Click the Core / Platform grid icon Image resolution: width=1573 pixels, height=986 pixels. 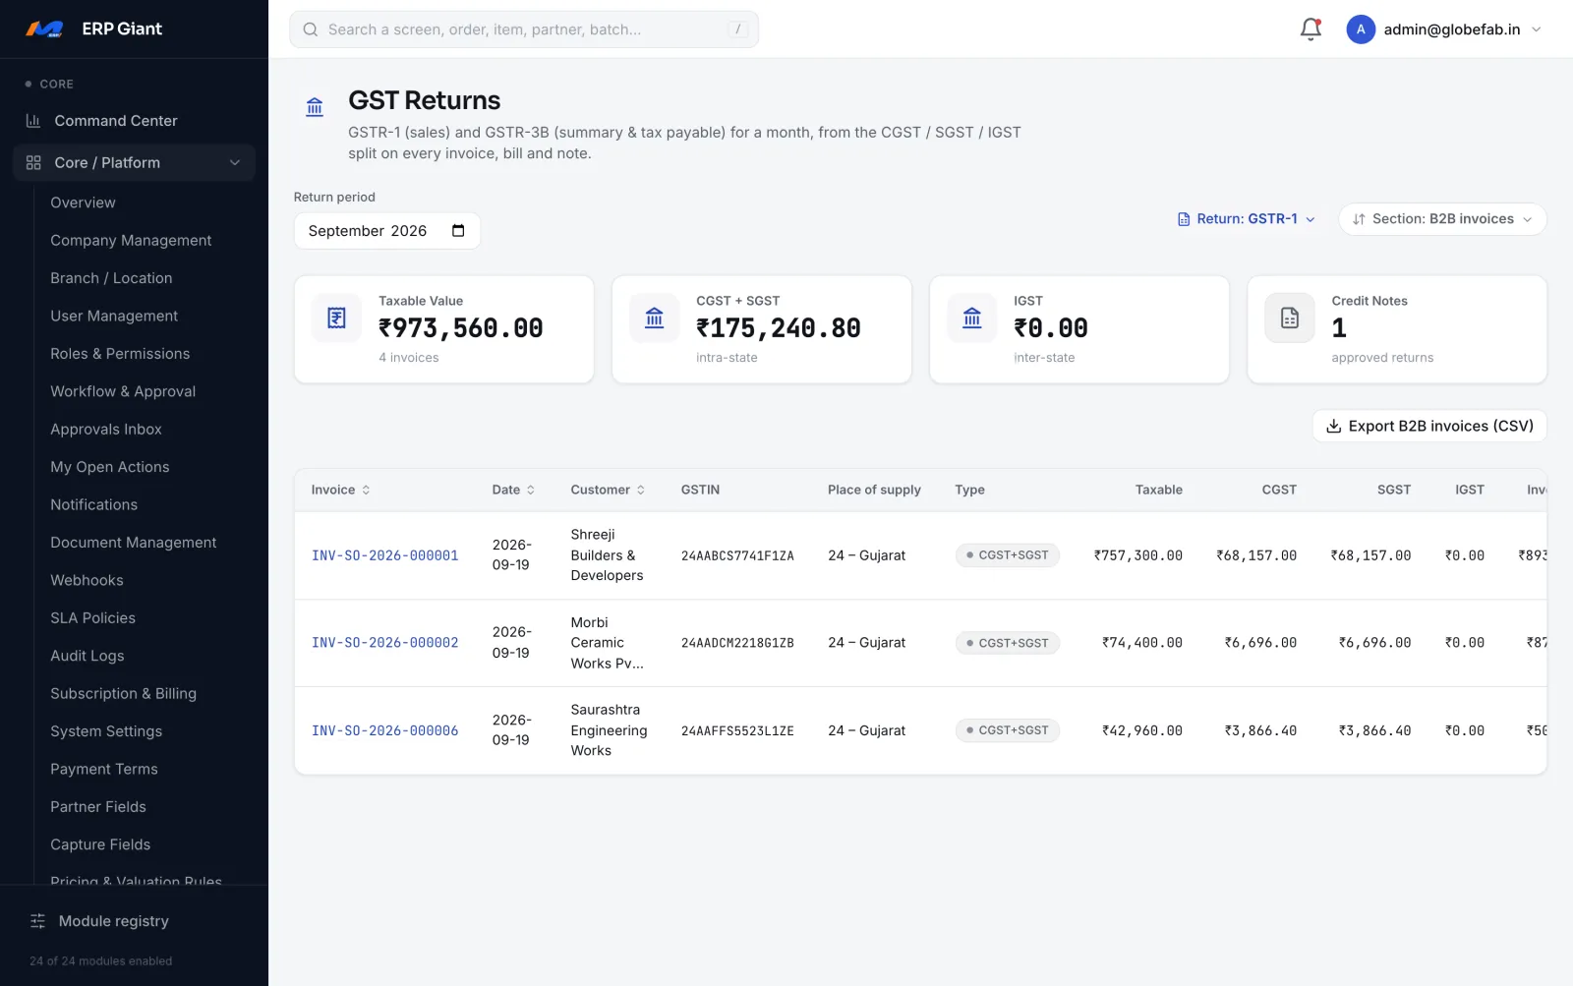[x=33, y=162]
